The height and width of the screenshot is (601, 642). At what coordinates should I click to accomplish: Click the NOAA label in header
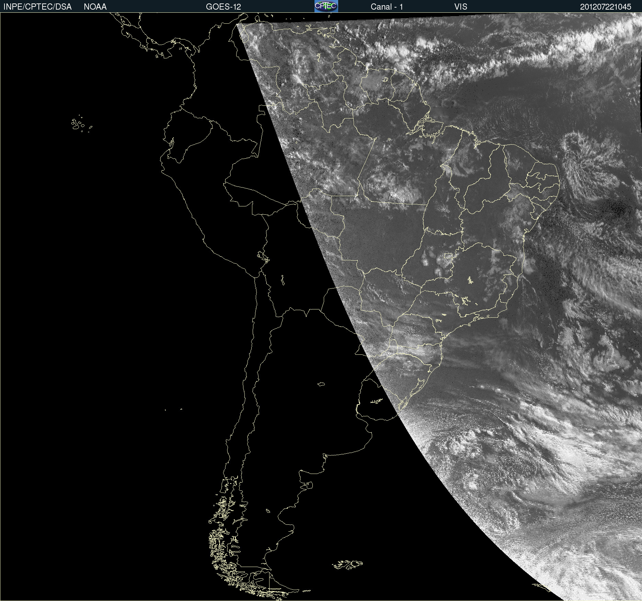95,7
